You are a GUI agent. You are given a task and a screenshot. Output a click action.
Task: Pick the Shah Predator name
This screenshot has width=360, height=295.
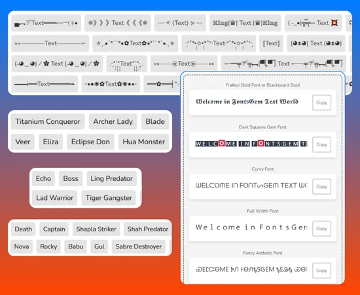coord(148,229)
